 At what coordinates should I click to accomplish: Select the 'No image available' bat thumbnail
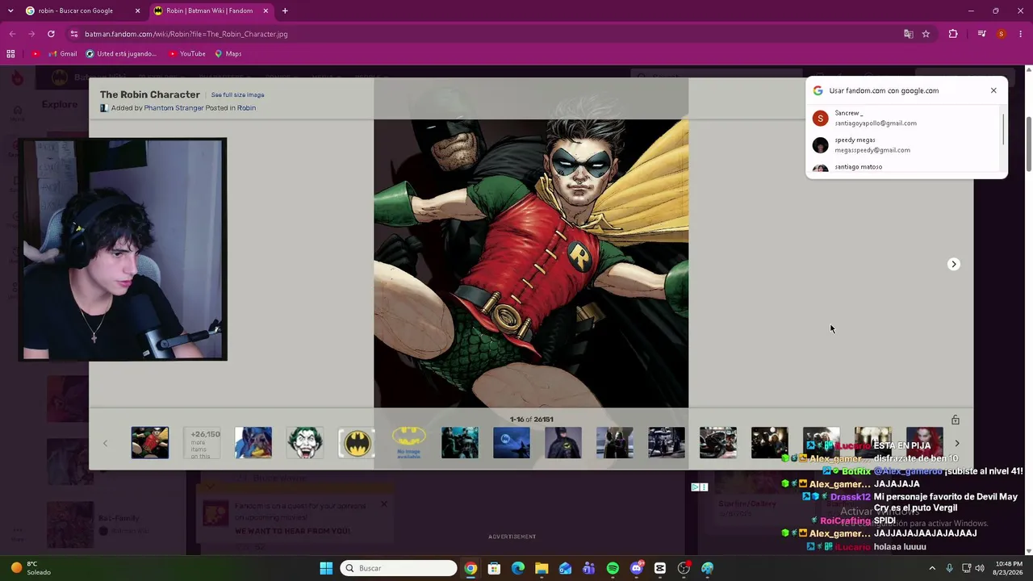(408, 443)
